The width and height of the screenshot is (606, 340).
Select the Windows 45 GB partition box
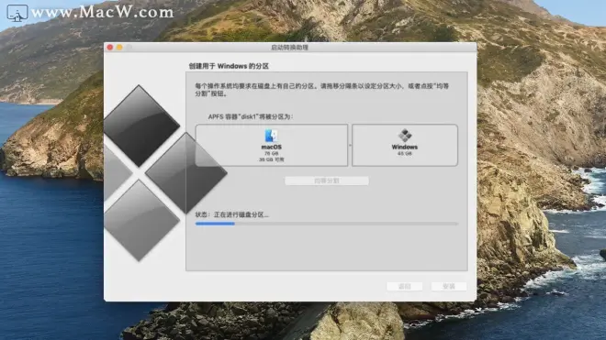tap(405, 145)
